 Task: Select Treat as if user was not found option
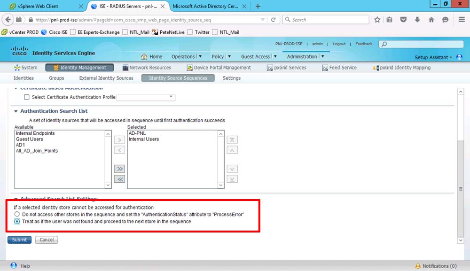(x=17, y=221)
